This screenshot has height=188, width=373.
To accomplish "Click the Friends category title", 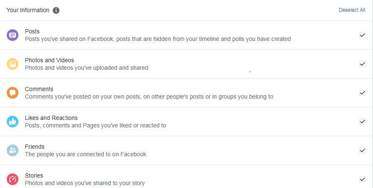I will click(35, 147).
